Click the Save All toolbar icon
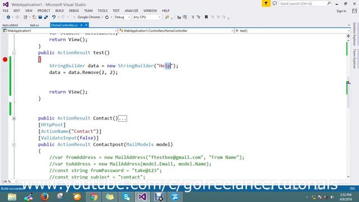 click(x=46, y=17)
